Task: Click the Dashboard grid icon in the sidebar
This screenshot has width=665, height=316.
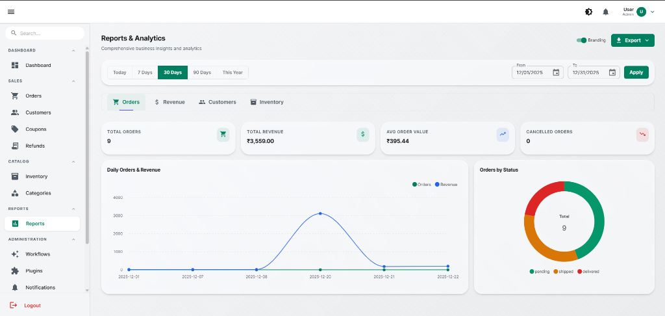Action: point(15,66)
